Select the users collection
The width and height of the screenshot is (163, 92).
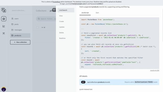pos(20,19)
